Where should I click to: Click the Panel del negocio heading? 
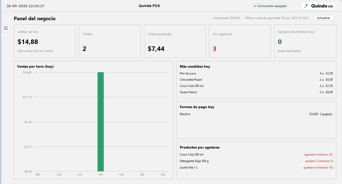tap(35, 18)
